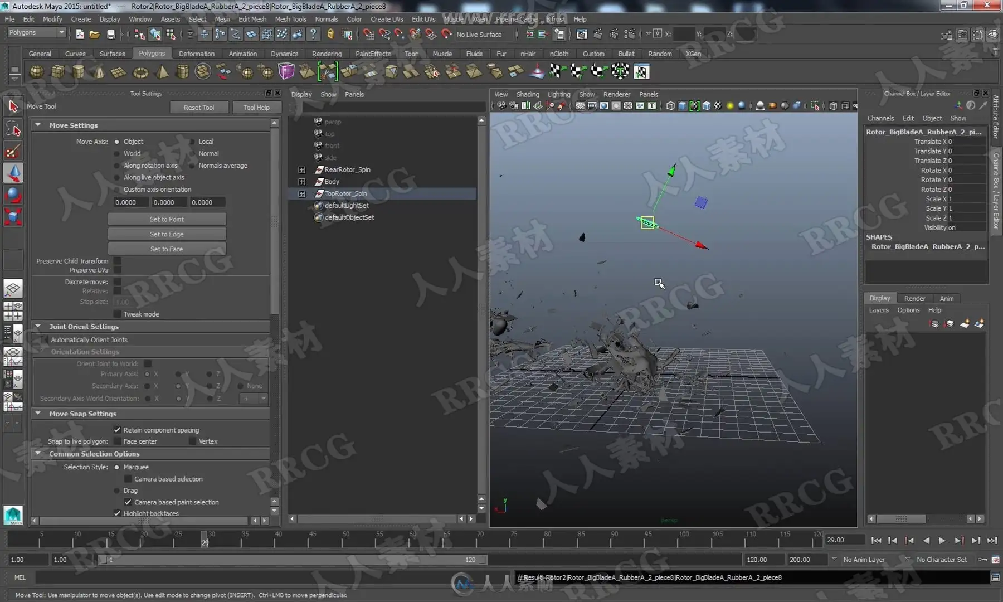Open the Auto Keyframe preferences icon
Image resolution: width=1003 pixels, height=602 pixels.
(995, 560)
